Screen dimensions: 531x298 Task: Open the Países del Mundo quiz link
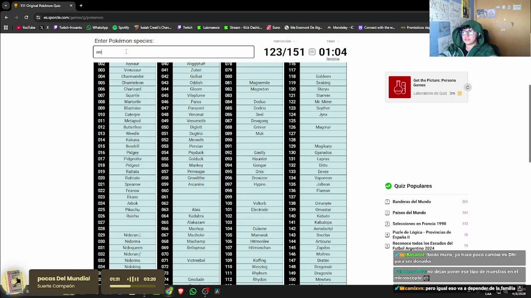coord(409,213)
